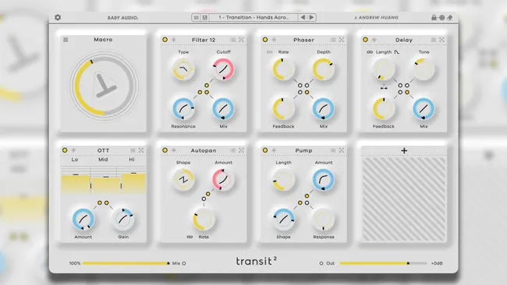Add a module in empty slot

[404, 151]
